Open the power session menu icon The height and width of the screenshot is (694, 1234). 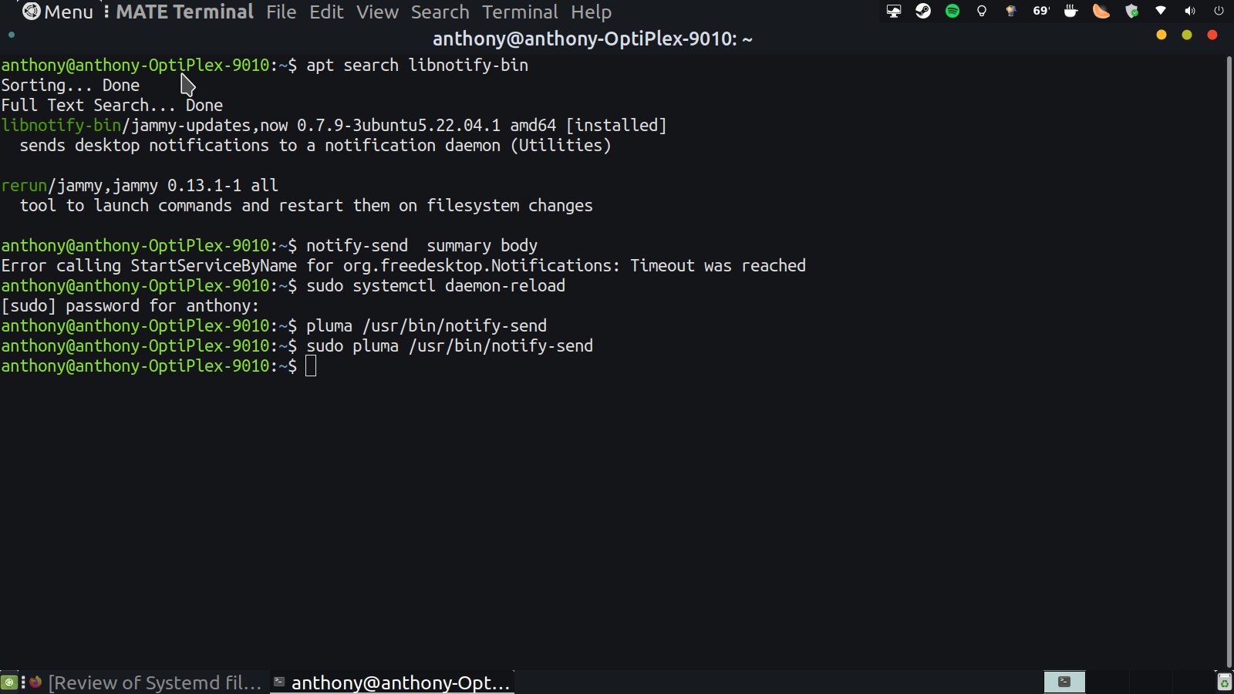click(x=1219, y=11)
